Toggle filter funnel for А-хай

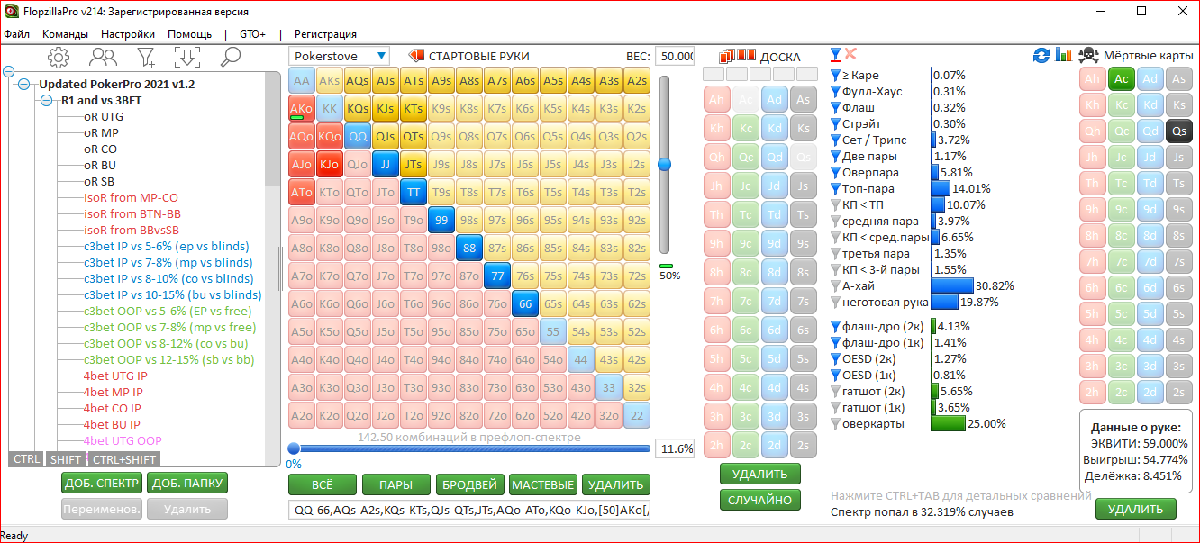(834, 286)
